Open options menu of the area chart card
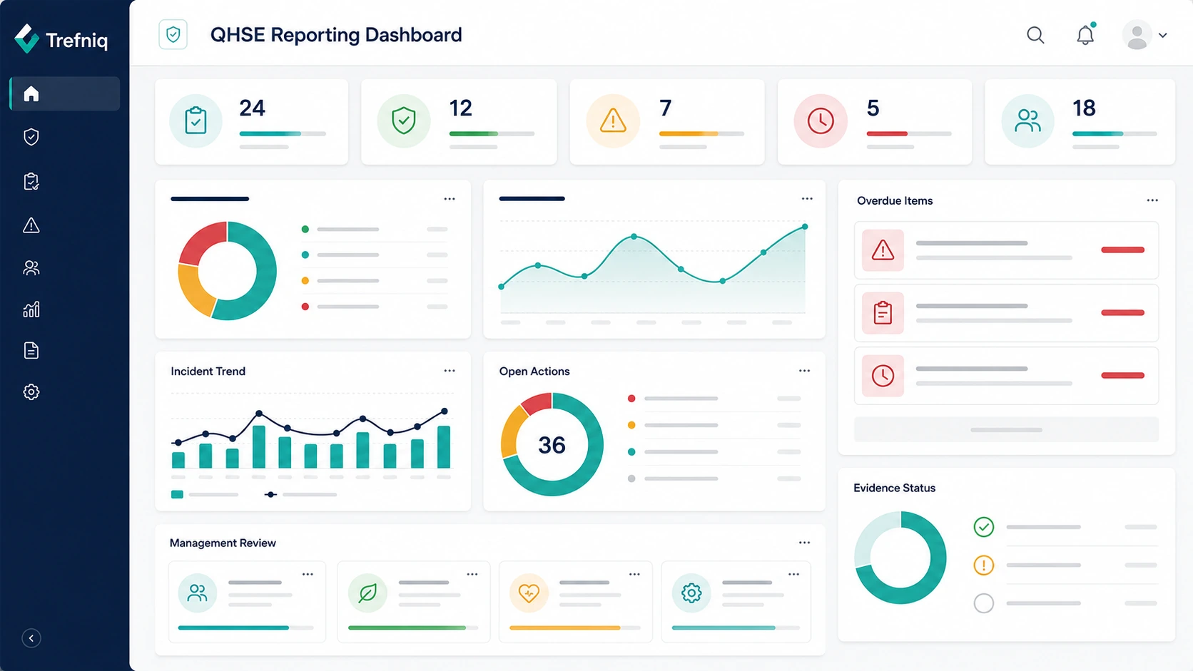 [807, 199]
